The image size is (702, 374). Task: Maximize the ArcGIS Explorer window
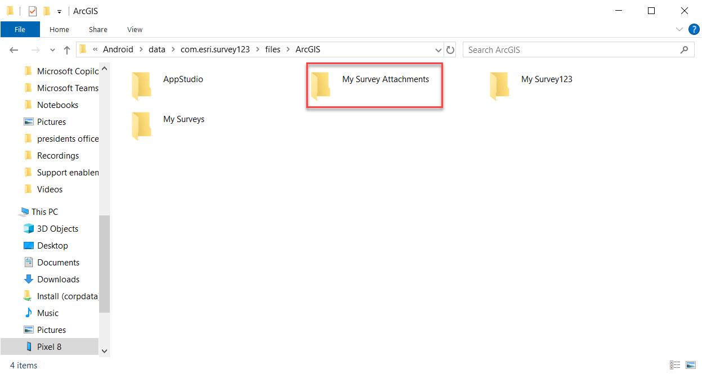point(651,11)
